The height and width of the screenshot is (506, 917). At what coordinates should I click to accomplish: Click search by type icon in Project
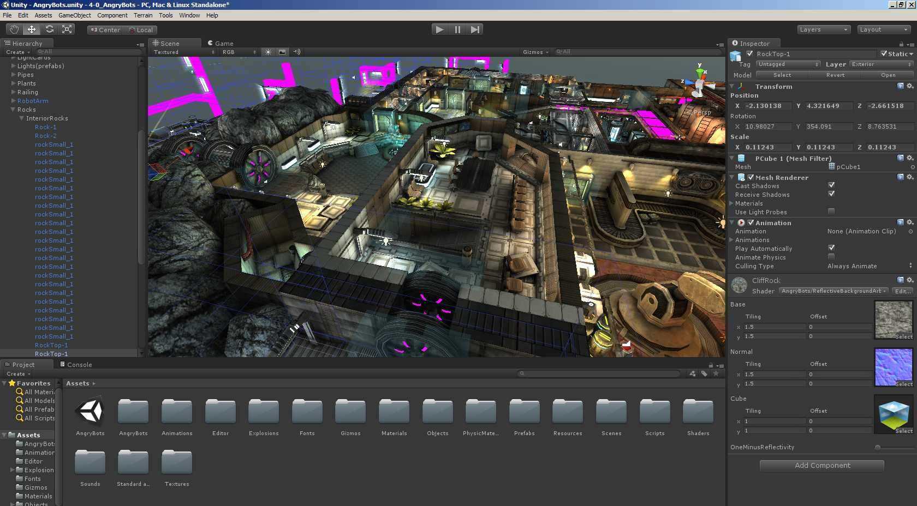coord(693,374)
